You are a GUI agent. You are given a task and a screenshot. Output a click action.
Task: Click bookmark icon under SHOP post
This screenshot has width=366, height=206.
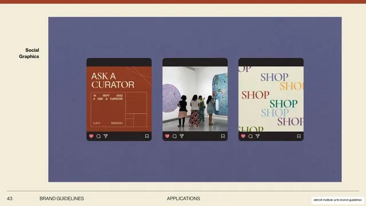click(x=299, y=136)
